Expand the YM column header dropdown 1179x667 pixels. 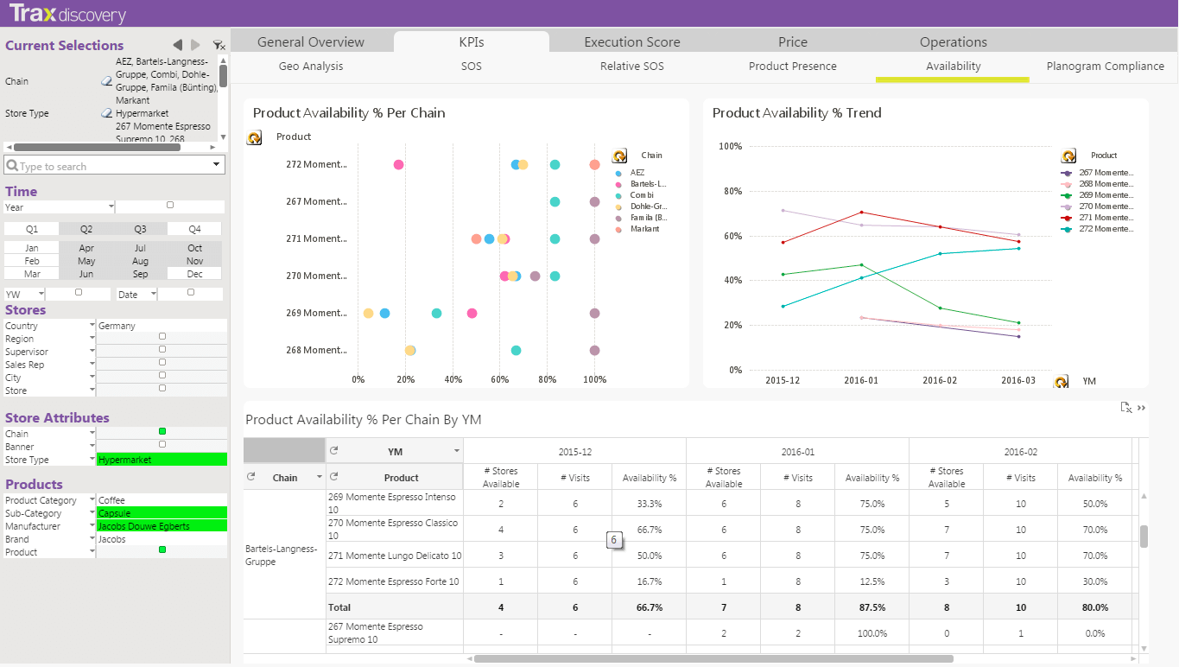tap(457, 451)
